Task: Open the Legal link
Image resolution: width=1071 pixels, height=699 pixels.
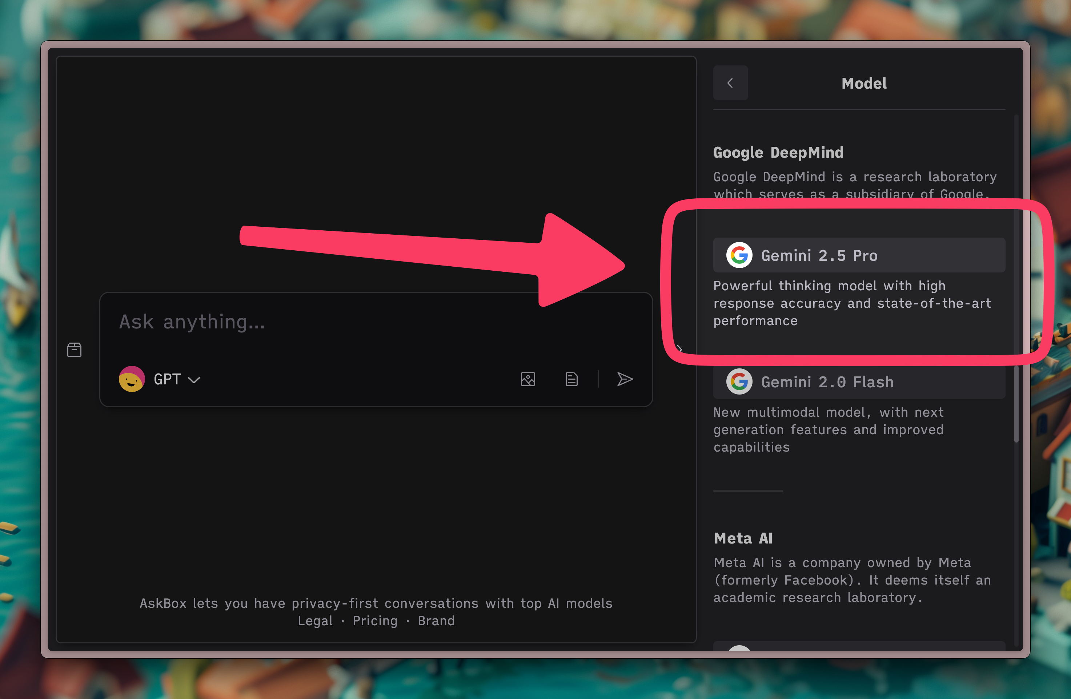Action: (x=315, y=621)
